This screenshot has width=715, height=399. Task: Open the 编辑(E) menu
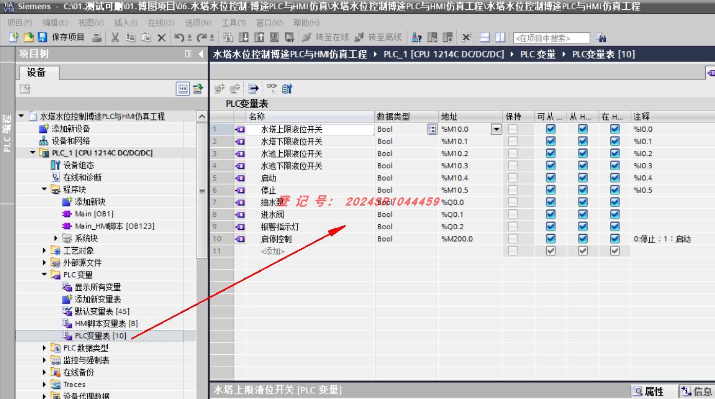point(55,23)
